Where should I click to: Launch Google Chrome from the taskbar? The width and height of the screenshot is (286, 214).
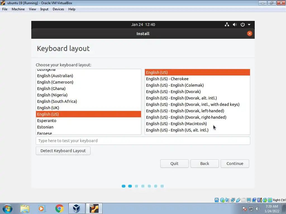tap(59, 208)
